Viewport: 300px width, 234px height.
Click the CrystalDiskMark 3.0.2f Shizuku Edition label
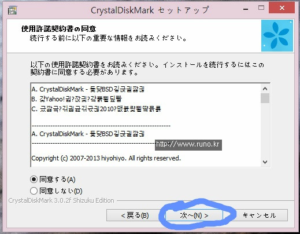pos(61,200)
